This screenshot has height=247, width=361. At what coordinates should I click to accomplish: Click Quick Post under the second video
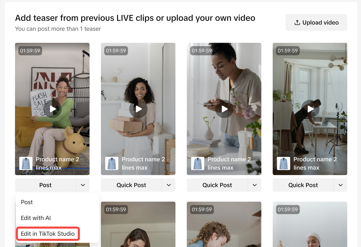[x=131, y=185]
